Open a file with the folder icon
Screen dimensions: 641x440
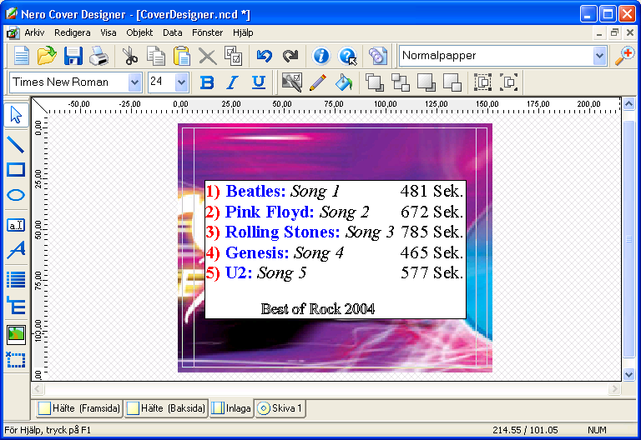(47, 56)
